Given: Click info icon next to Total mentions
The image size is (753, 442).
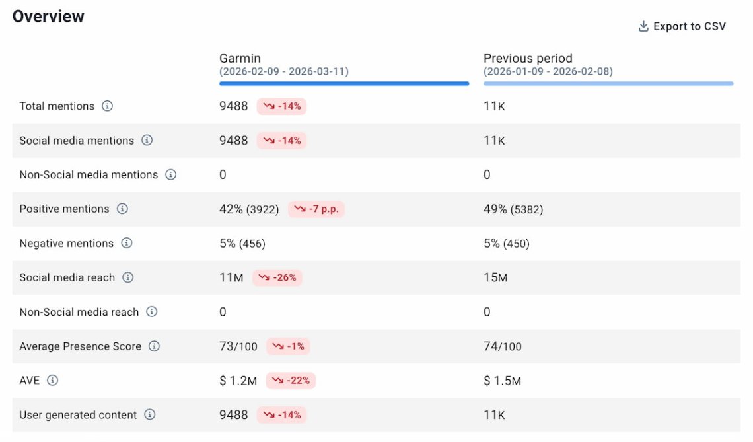Looking at the screenshot, I should point(107,106).
